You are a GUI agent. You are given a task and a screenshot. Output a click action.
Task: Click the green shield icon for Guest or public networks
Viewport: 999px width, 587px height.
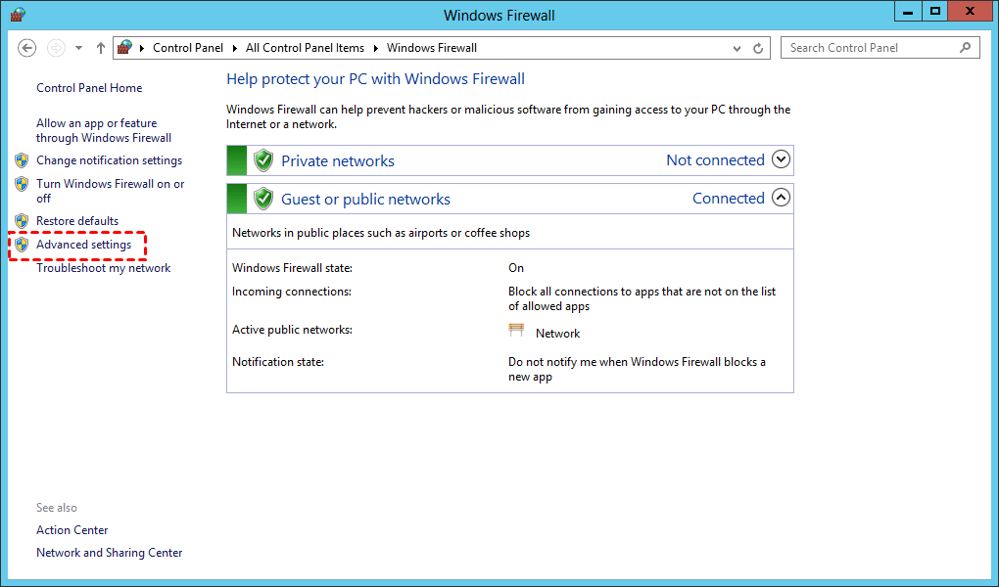[x=263, y=199]
